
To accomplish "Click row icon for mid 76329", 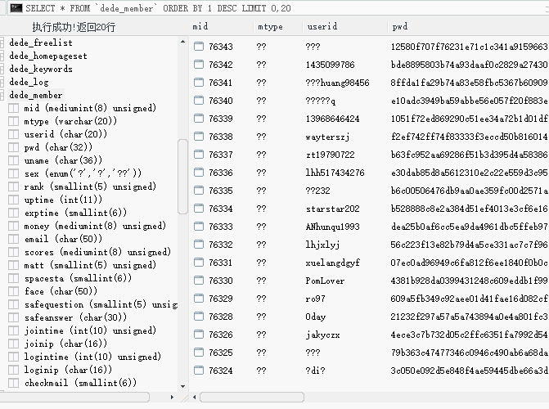I will point(199,299).
